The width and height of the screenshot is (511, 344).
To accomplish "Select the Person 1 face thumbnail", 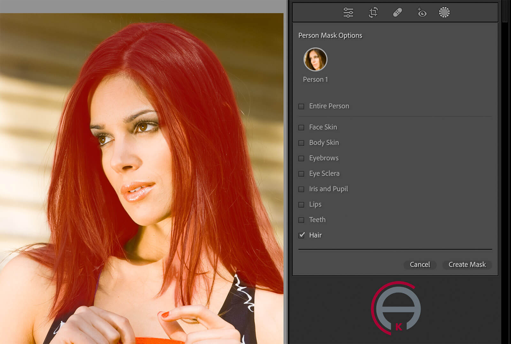I will point(315,60).
